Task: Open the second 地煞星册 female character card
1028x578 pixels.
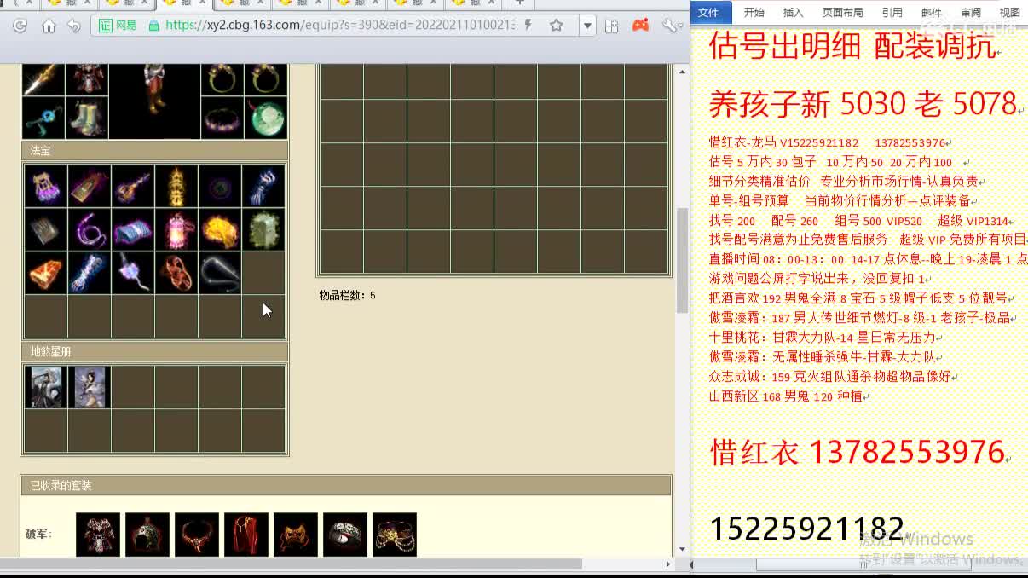Action: pos(90,387)
